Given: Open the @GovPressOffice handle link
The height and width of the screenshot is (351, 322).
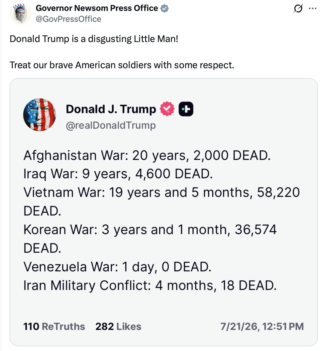Looking at the screenshot, I should point(68,19).
